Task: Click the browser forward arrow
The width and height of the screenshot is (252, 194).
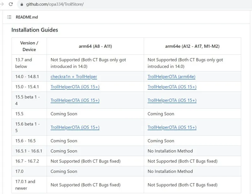Action: [2, 4]
